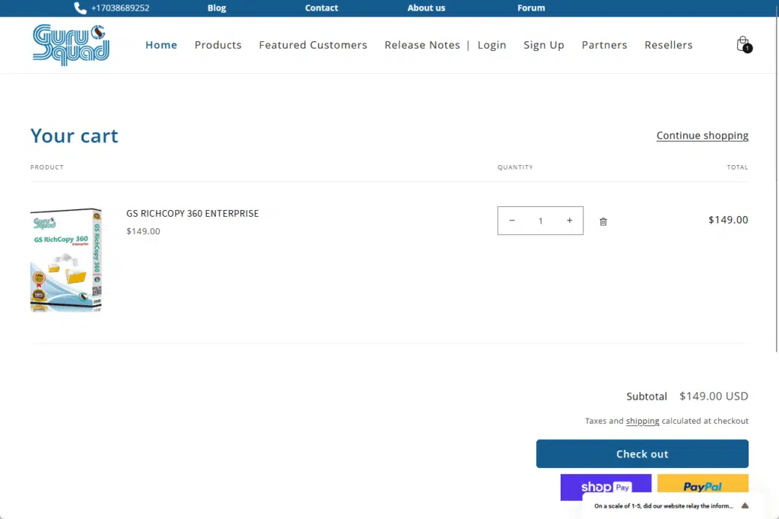Open the Contact link in top bar

click(322, 8)
